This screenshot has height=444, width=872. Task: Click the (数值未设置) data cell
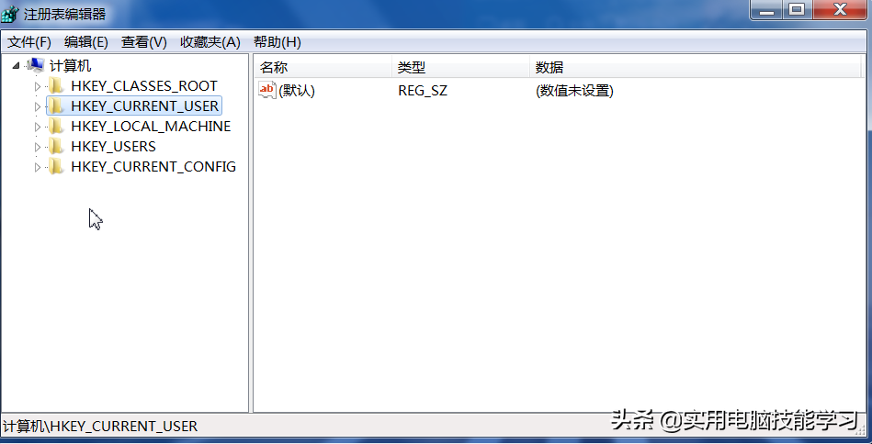point(574,91)
